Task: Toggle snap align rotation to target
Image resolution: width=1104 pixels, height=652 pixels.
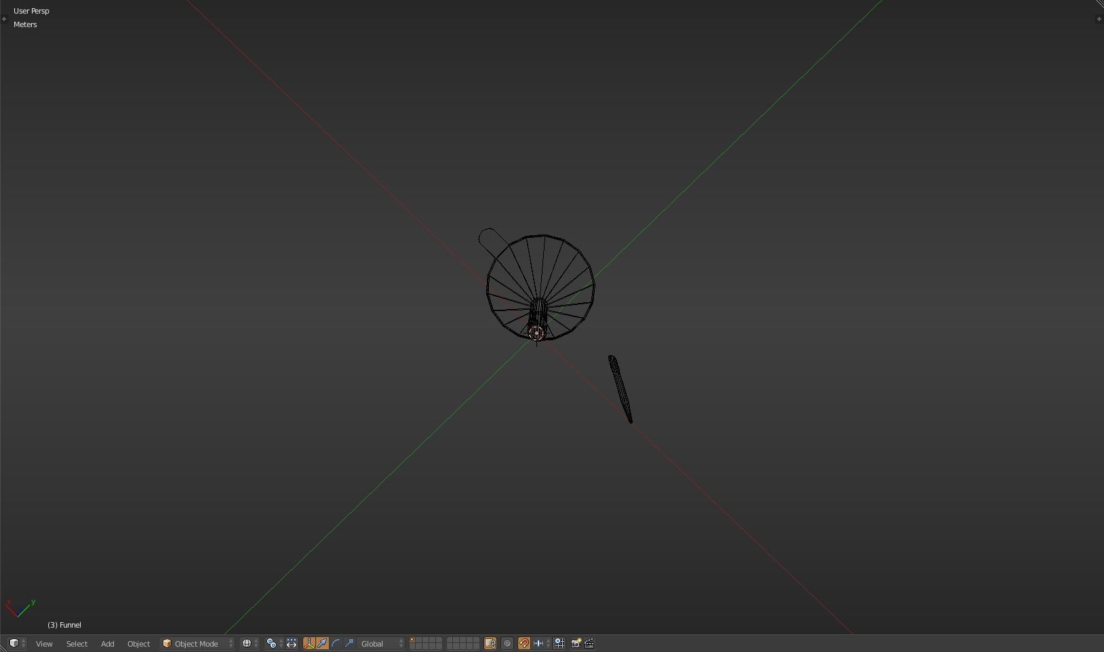Action: point(559,643)
